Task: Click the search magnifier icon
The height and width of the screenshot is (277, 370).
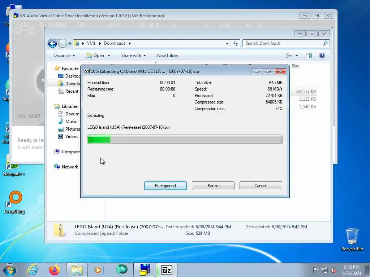Action: 325,43
